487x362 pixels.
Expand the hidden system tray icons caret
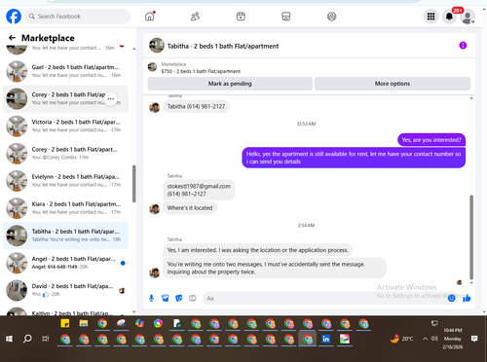coord(425,339)
